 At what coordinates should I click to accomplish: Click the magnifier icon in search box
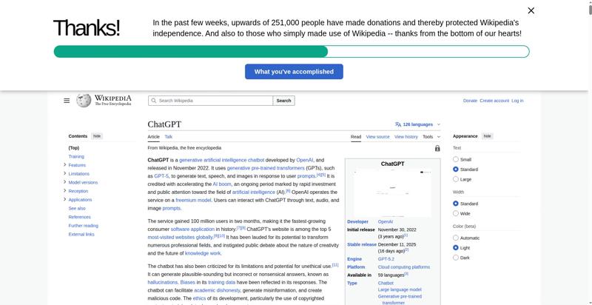[153, 101]
